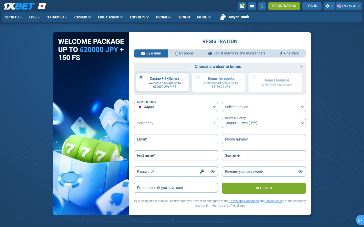Open the Mayan Tomb game link
The image size is (364, 227).
click(239, 17)
